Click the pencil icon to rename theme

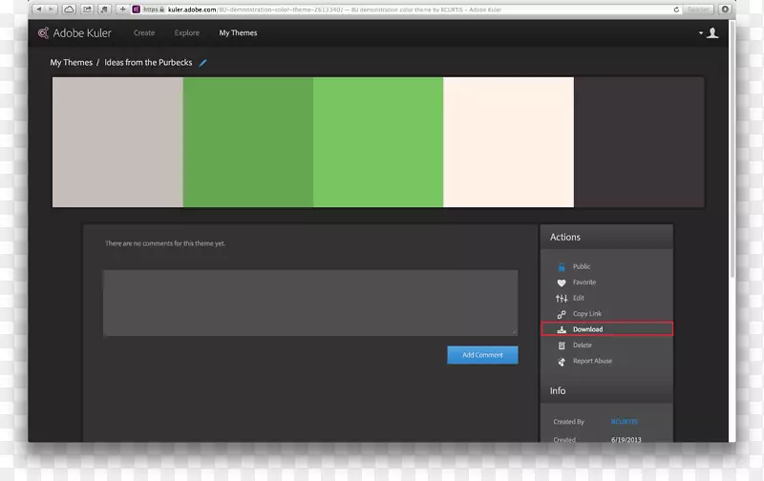pos(202,63)
